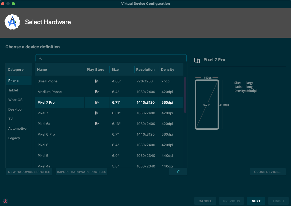Click the phone preview outline diagram
This screenshot has height=206, width=291.
click(x=207, y=105)
